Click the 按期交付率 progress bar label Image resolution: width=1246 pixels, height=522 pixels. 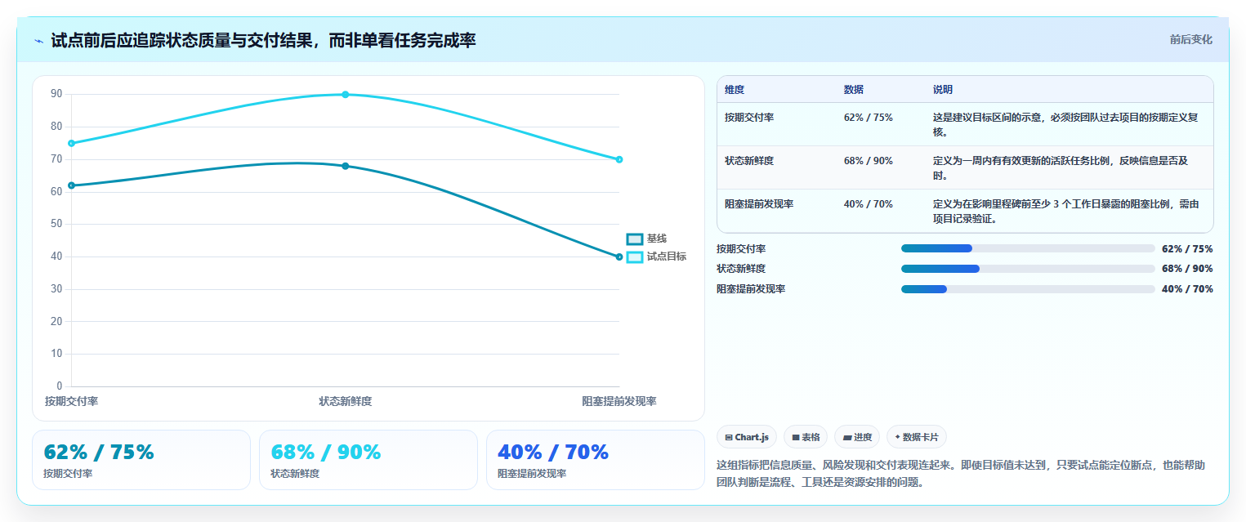coord(741,249)
